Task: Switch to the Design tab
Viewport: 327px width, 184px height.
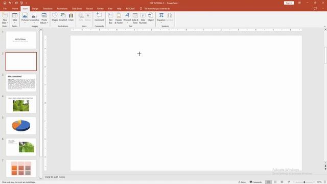Action: (x=35, y=9)
